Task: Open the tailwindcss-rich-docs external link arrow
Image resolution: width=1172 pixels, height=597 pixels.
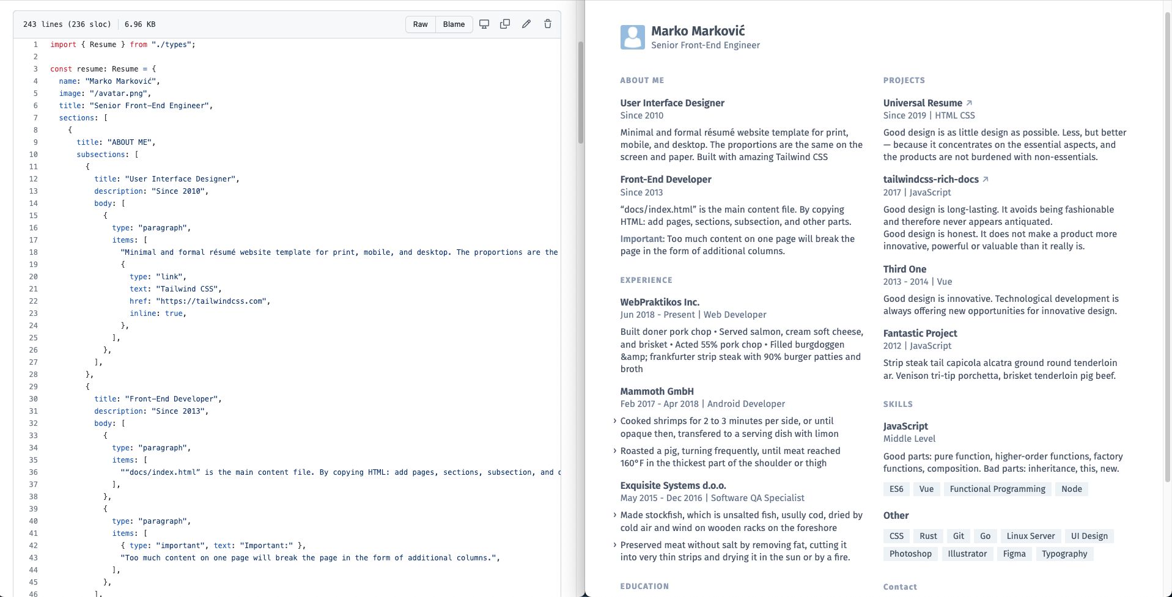Action: 985,179
